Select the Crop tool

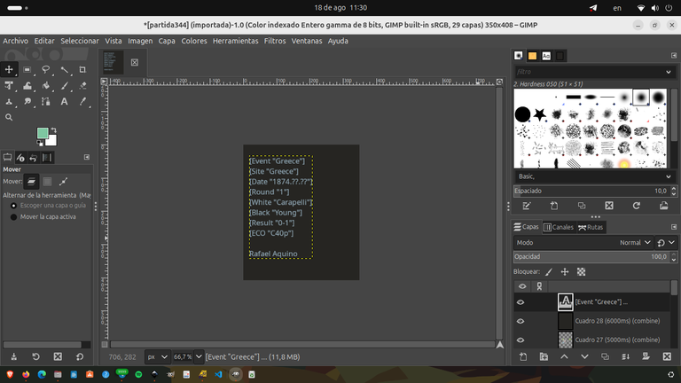pos(82,69)
